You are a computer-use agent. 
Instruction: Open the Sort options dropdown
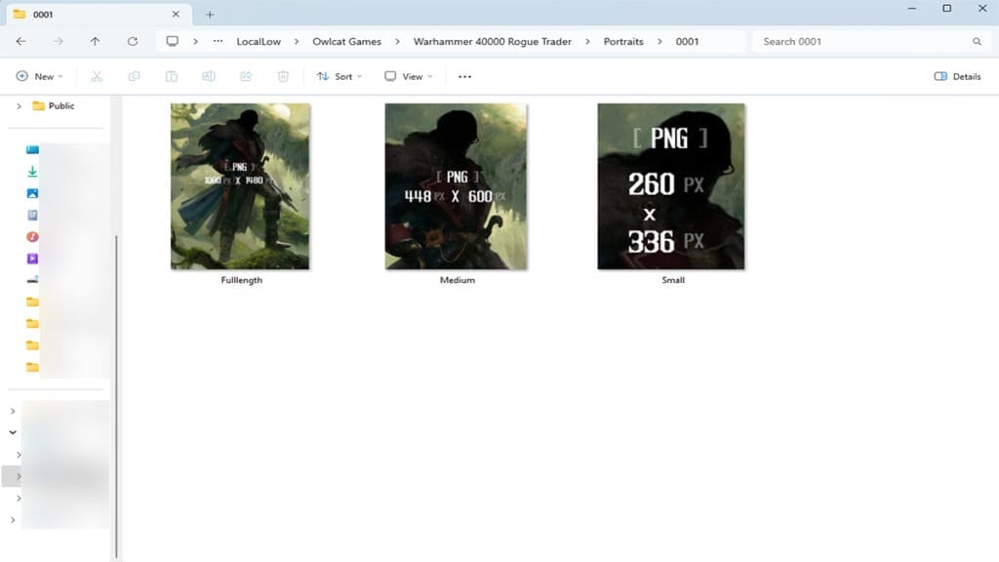[x=339, y=76]
